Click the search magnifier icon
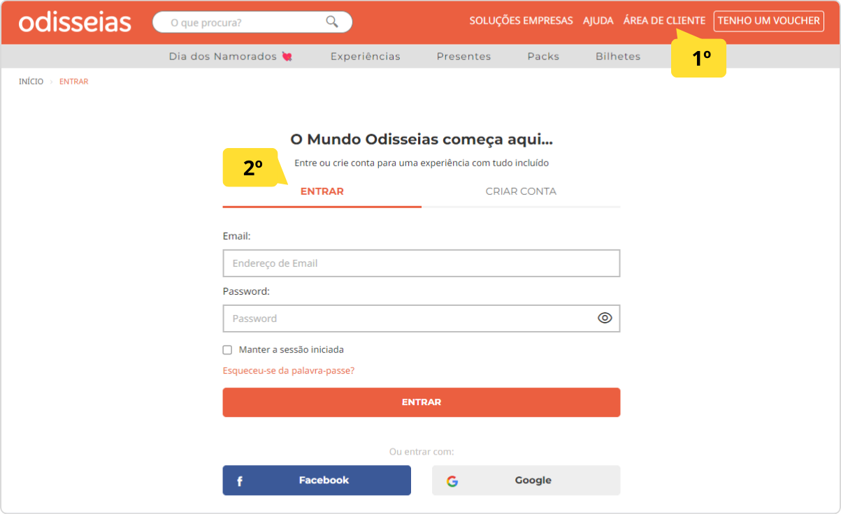The width and height of the screenshot is (841, 514). click(x=332, y=22)
